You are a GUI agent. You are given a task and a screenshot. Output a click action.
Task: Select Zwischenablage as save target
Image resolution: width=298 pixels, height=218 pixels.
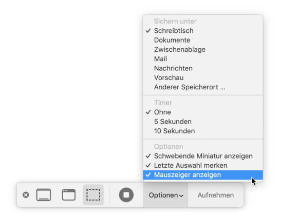click(x=203, y=50)
